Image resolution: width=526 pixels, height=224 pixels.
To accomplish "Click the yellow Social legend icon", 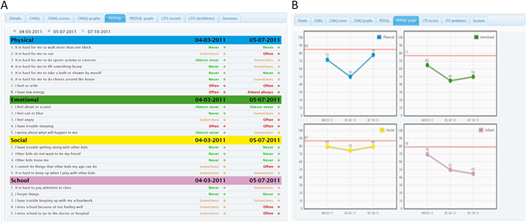I will pos(382,130).
